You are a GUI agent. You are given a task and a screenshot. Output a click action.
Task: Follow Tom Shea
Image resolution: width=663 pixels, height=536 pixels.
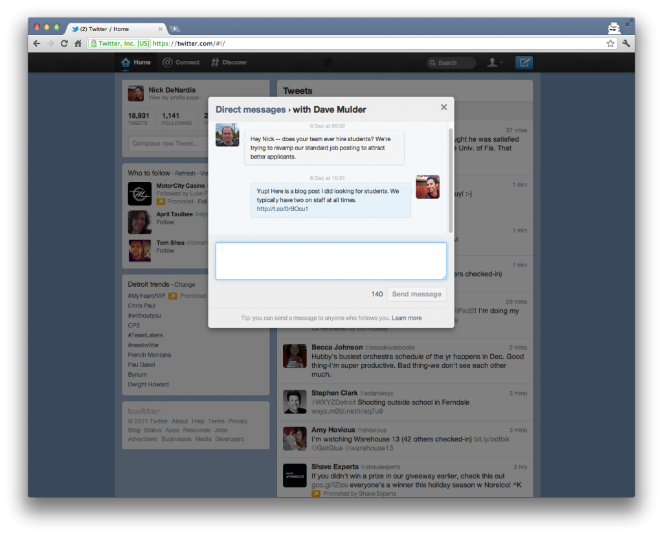(165, 251)
